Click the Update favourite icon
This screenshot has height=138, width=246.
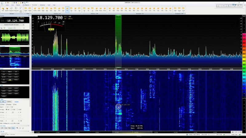click(x=7, y=9)
